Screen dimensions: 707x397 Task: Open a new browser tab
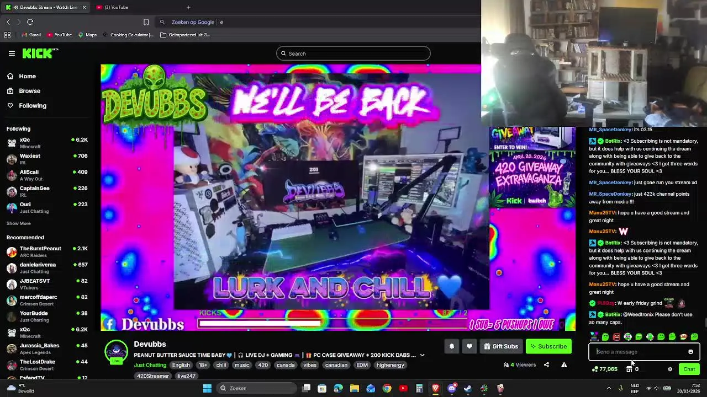[188, 7]
